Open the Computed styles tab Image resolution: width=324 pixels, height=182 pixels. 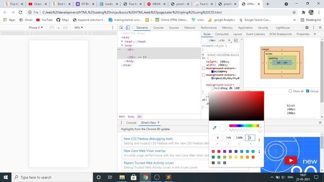point(222,34)
